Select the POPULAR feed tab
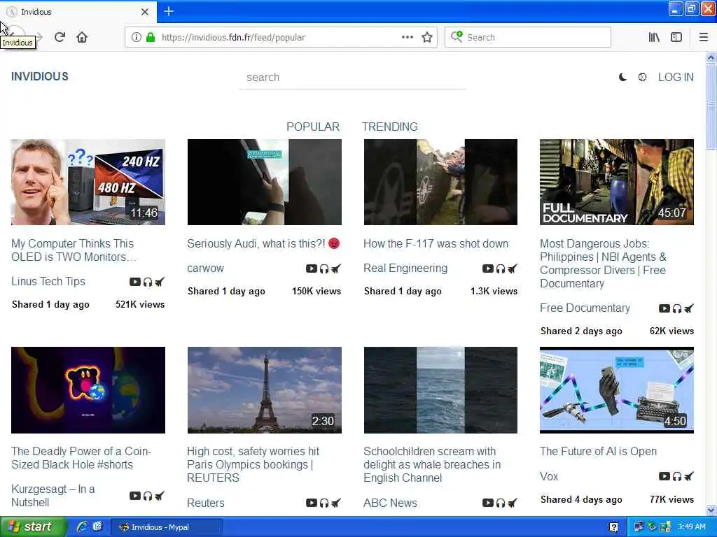 [313, 127]
